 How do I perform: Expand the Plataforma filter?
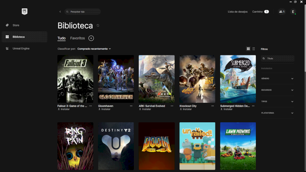coord(277,113)
